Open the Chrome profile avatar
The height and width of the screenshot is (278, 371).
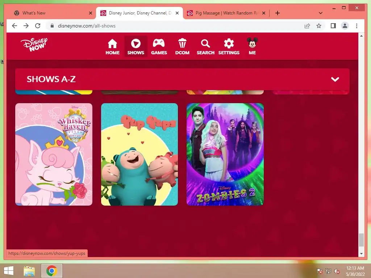tap(345, 26)
